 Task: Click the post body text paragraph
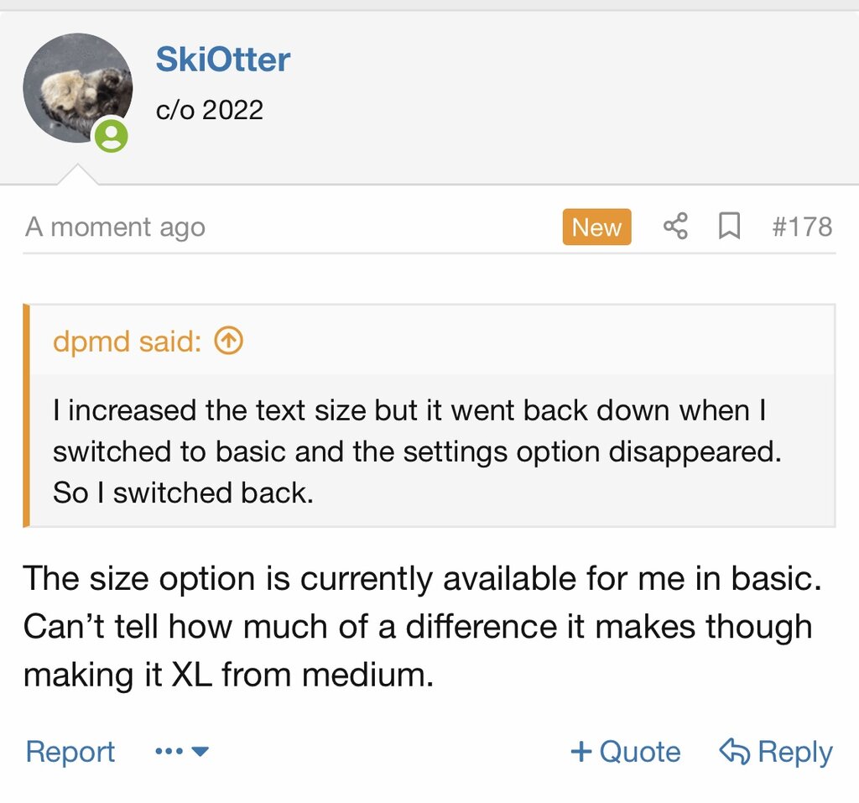(x=418, y=626)
